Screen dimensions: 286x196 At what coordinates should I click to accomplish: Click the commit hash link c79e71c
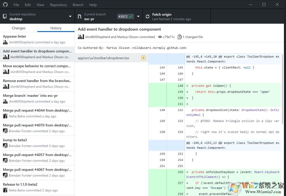[169, 37]
